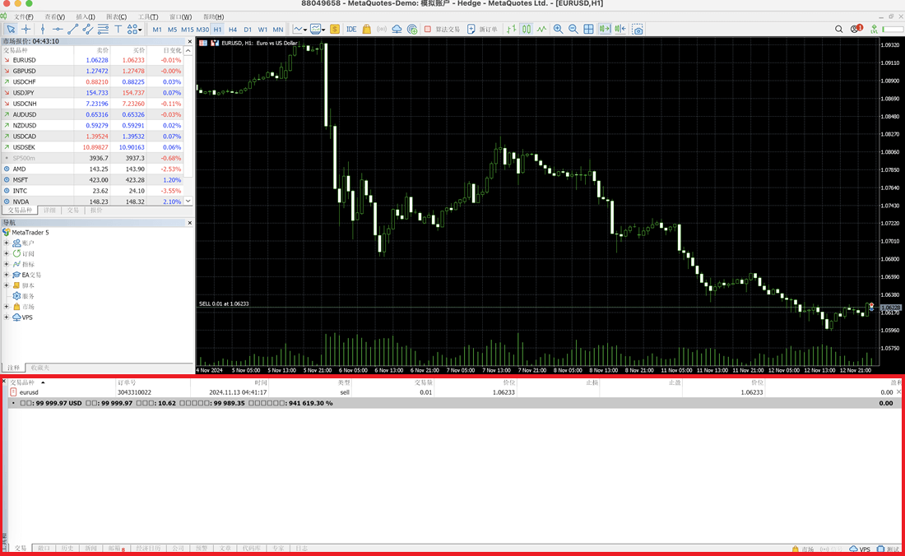Click the green LVL icon
Screen dimensions: 905x556
pos(874,30)
